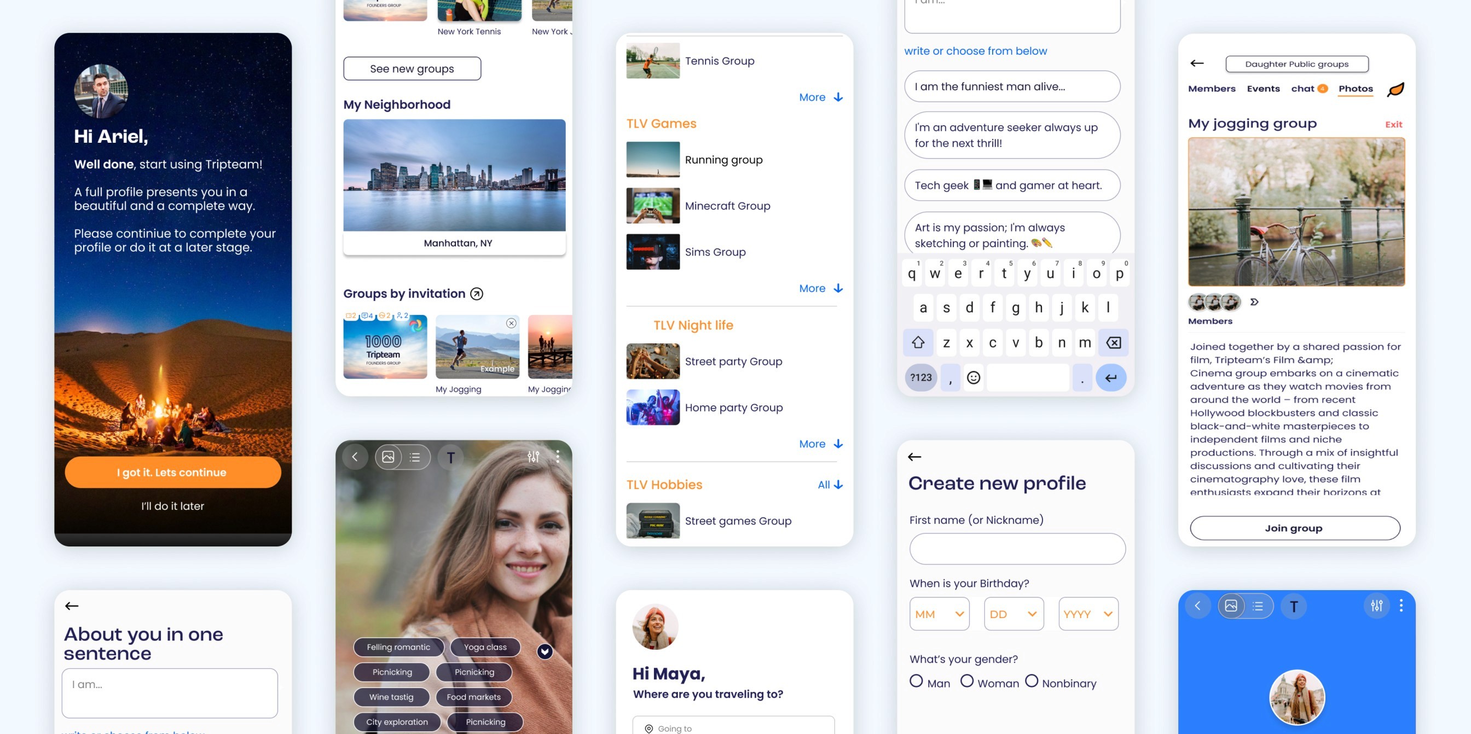Tap the orange leaf icon beside Photos tab
Screen dimensions: 1471x734
tap(1395, 89)
